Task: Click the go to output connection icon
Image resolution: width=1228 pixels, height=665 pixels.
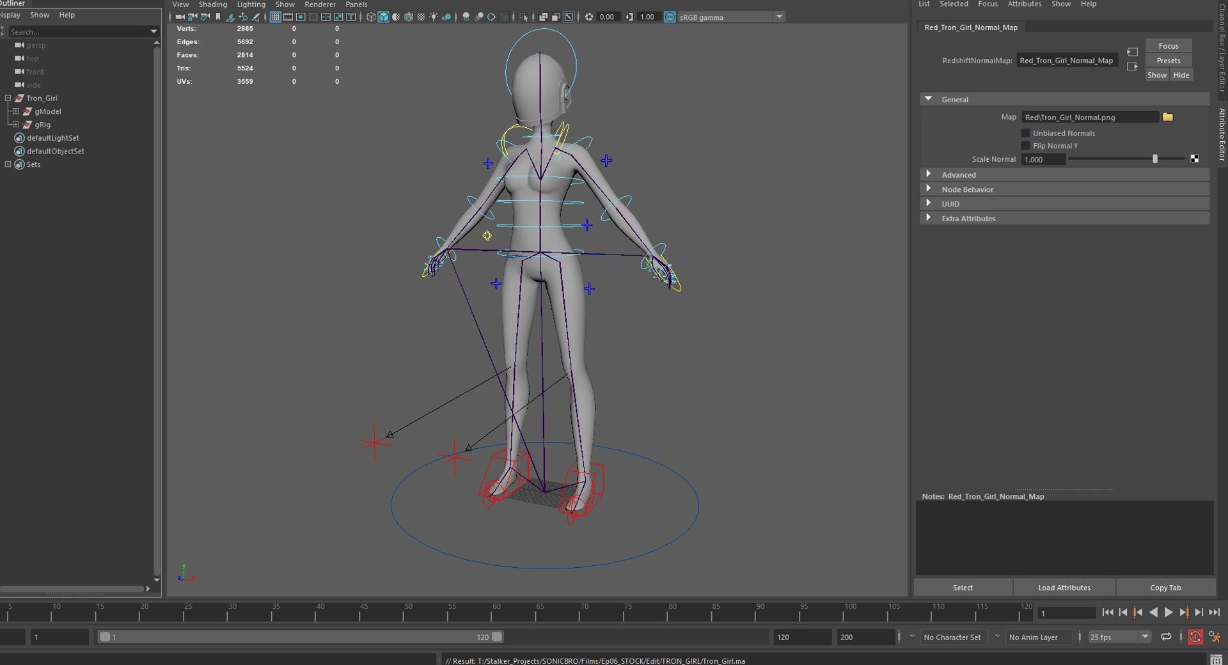Action: pos(1132,66)
